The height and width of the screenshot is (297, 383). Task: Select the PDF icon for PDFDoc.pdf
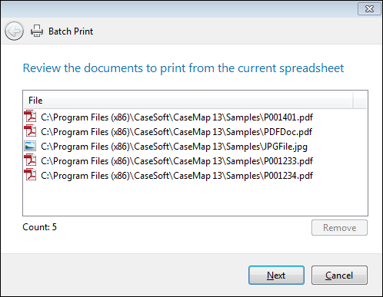[30, 131]
